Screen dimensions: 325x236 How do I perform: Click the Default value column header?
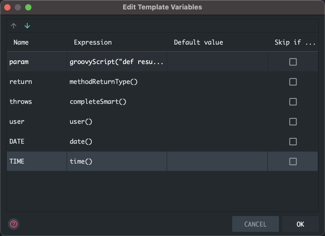[198, 42]
